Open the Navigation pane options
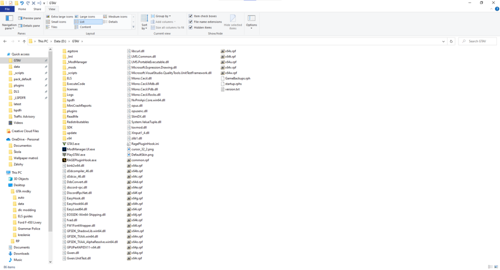The width and height of the screenshot is (500, 270). point(9,22)
